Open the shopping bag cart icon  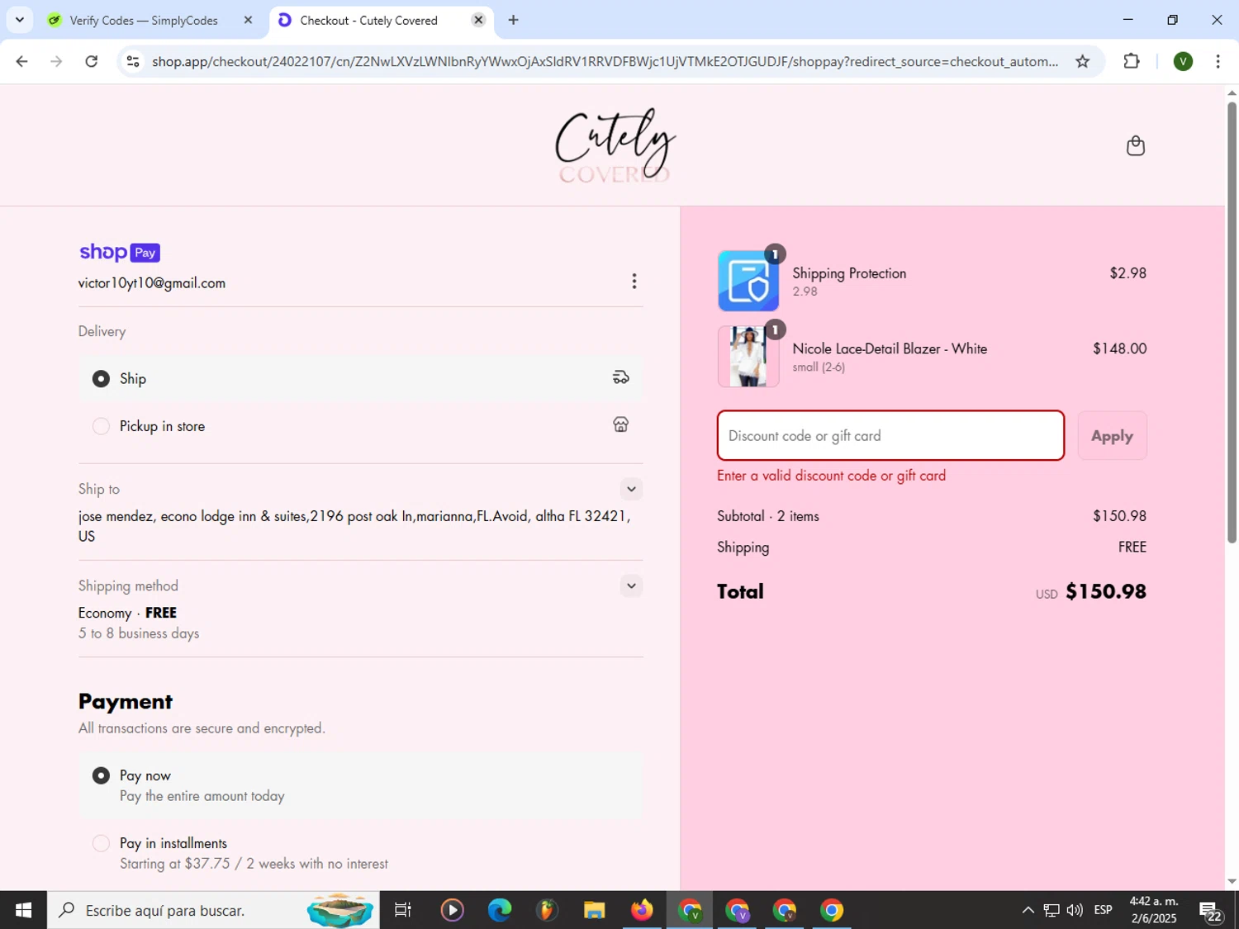[x=1136, y=145]
